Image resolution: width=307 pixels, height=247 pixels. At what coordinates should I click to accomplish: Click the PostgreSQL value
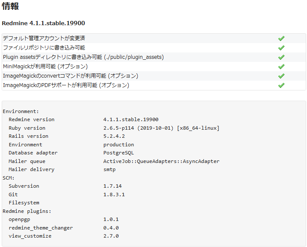pos(118,153)
